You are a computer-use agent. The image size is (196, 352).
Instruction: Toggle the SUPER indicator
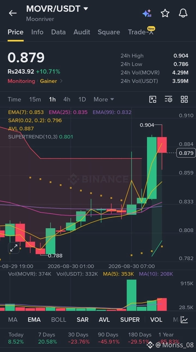[x=130, y=320]
